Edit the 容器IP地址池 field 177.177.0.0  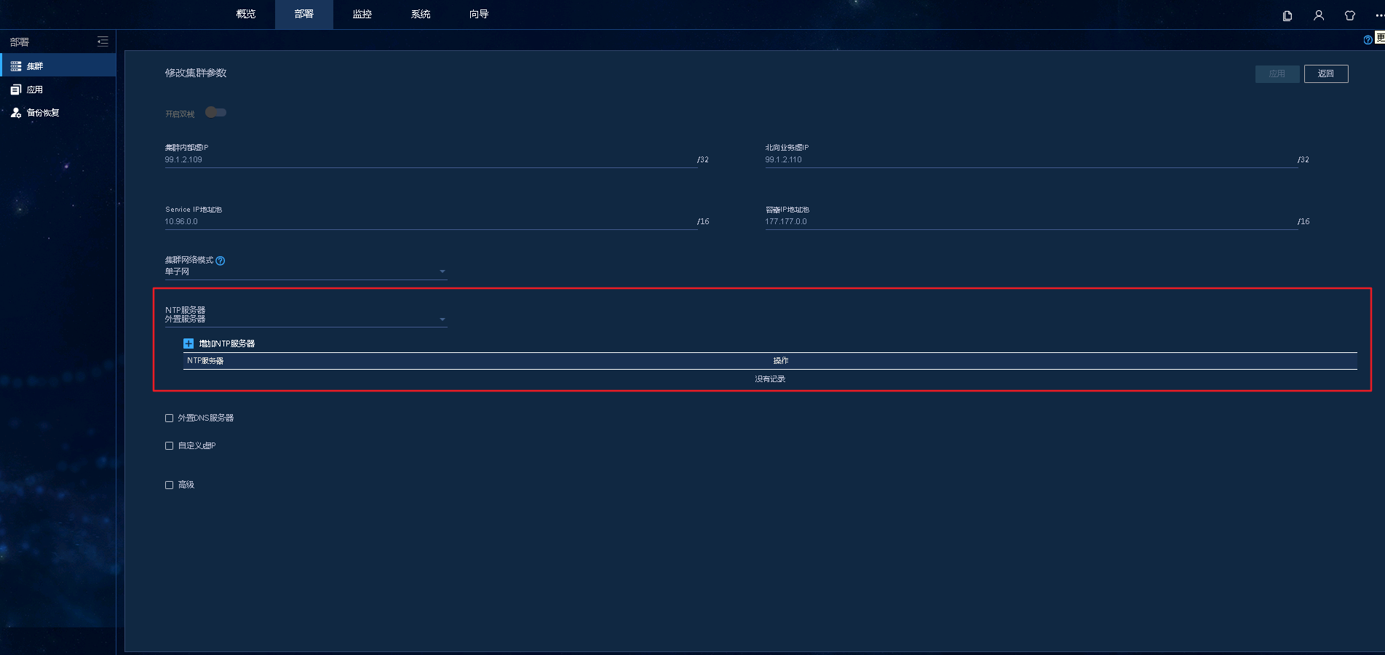(1031, 222)
